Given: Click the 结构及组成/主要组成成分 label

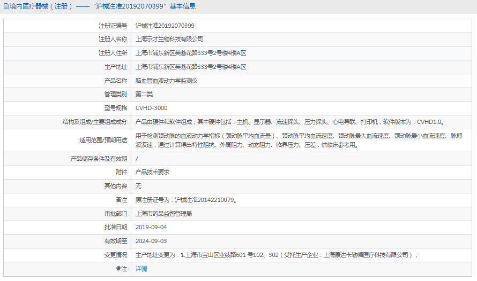Looking at the screenshot, I should tap(95, 122).
